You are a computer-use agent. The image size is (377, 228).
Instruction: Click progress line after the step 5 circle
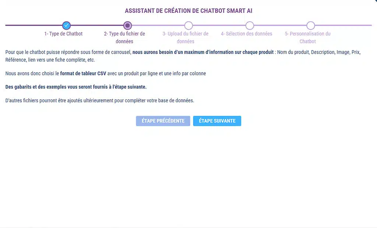[342, 25]
